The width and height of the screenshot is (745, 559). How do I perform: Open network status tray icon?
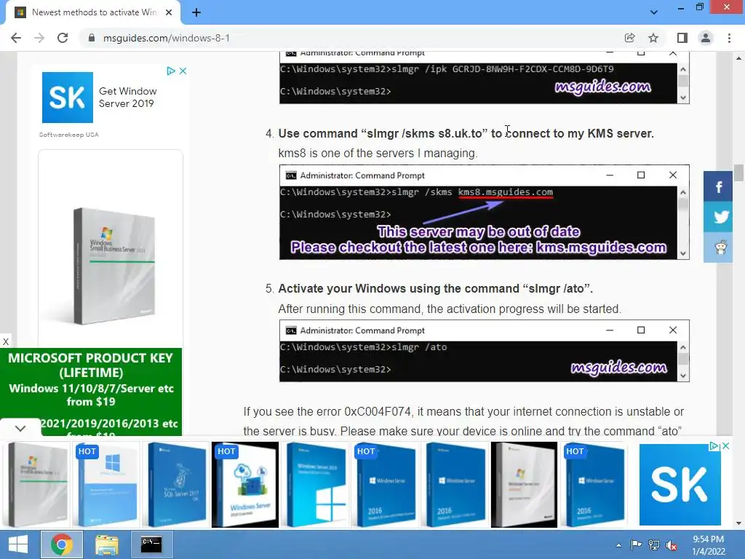point(654,545)
